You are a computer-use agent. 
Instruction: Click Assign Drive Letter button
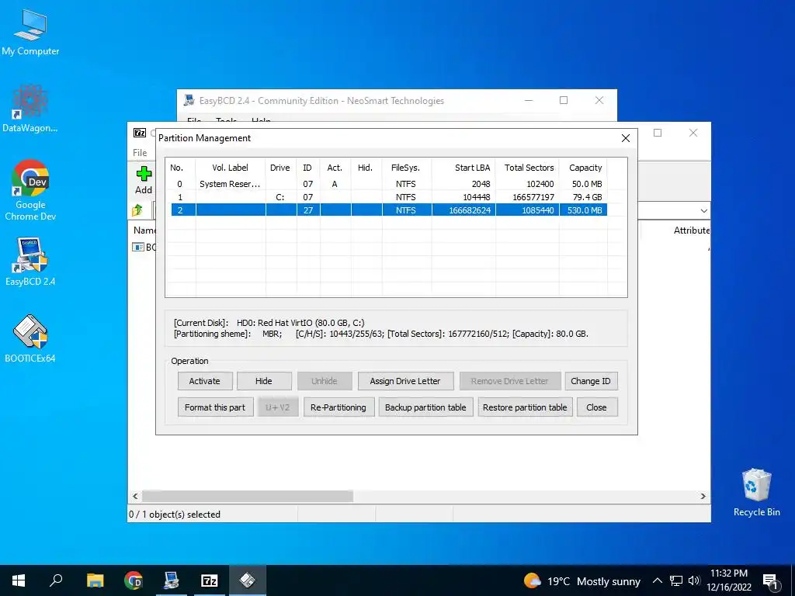point(405,381)
